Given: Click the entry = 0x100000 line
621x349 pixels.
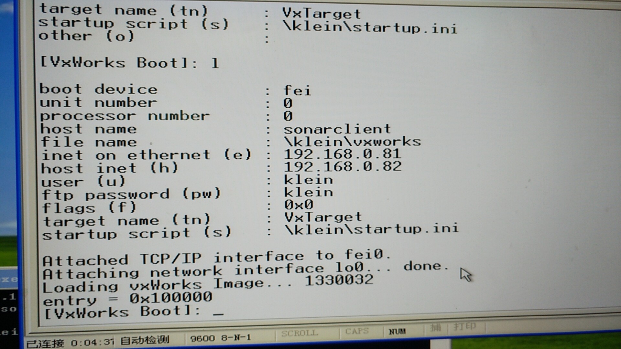Looking at the screenshot, I should (127, 299).
